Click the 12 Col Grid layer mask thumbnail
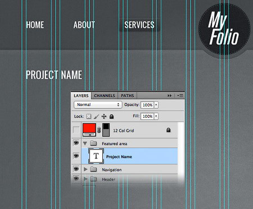 click(106, 130)
